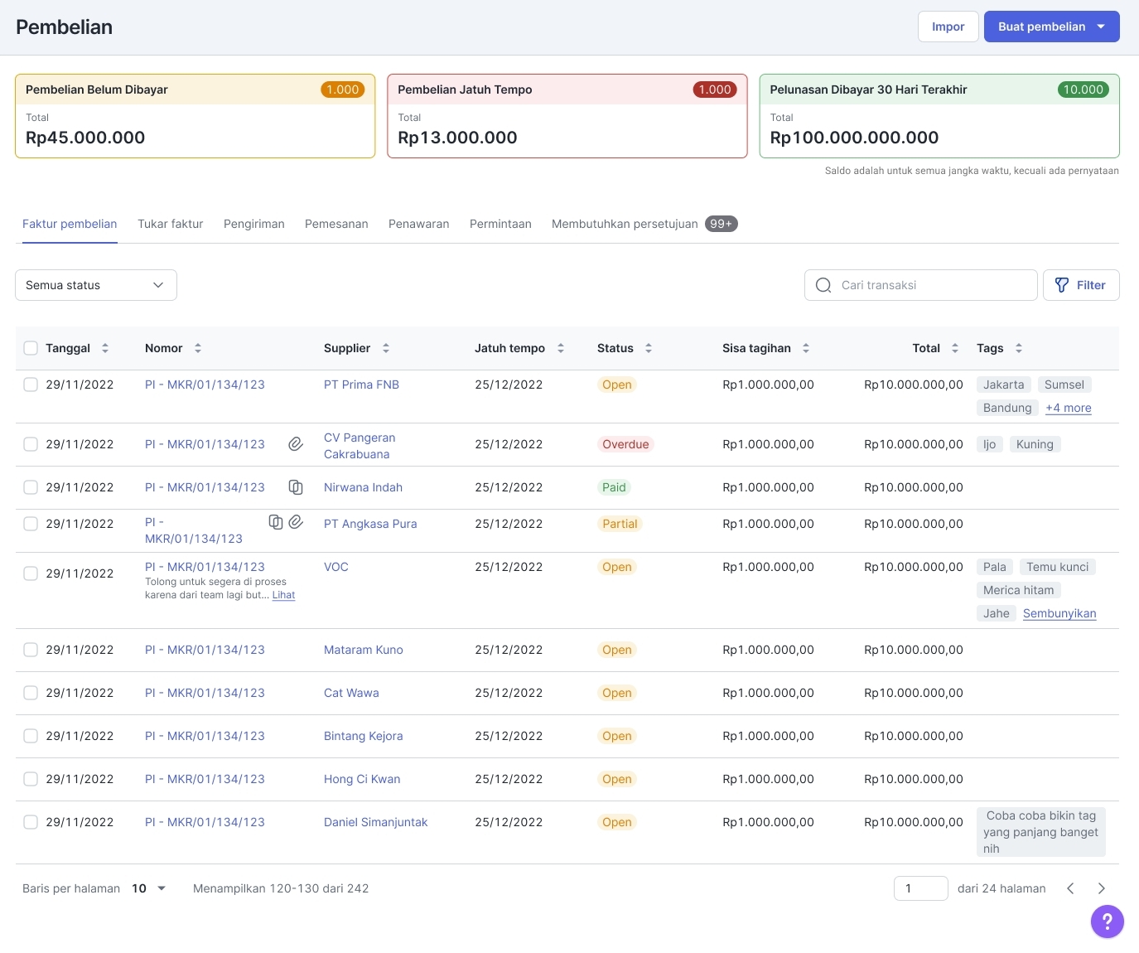The width and height of the screenshot is (1139, 953).
Task: Click the copy document icon in Nirwana Indah row
Action: click(295, 487)
